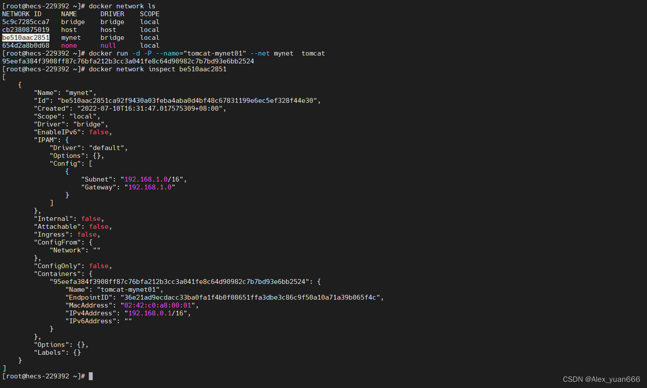
Task: Click the "IPv6Address": "" line
Action: tap(98, 321)
